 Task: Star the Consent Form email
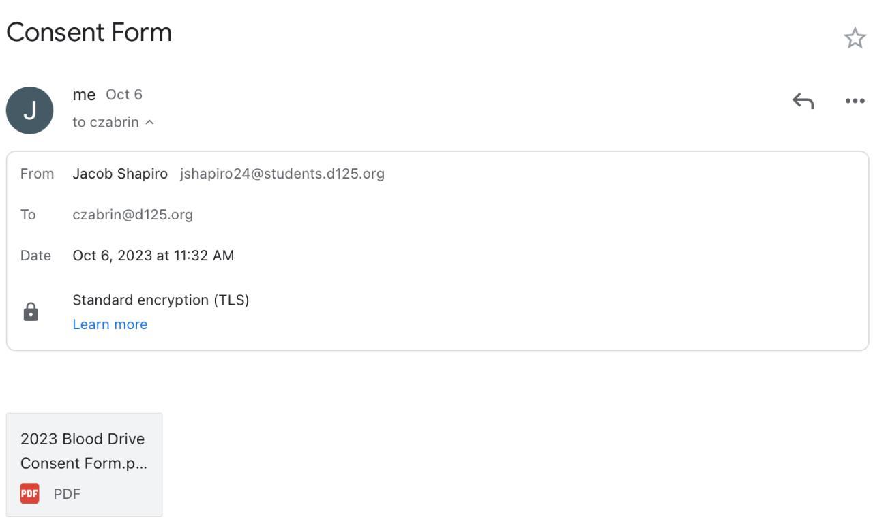coord(855,38)
